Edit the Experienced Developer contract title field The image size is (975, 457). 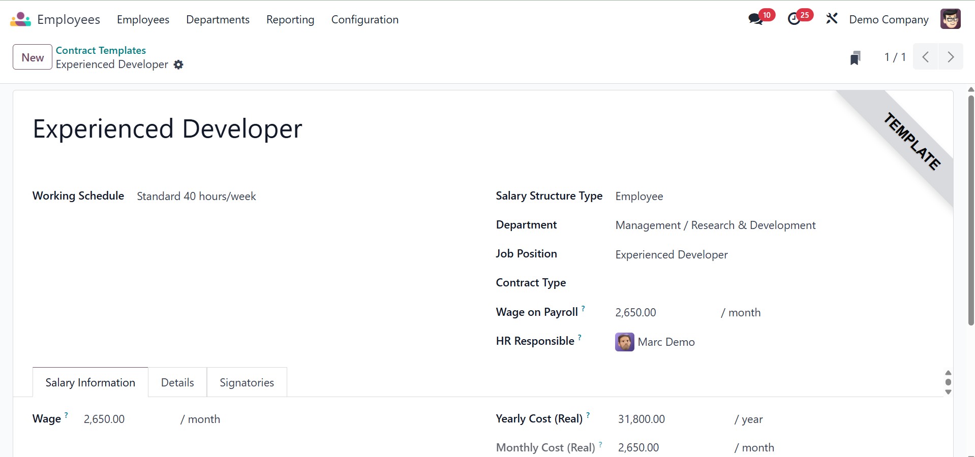pyautogui.click(x=167, y=129)
